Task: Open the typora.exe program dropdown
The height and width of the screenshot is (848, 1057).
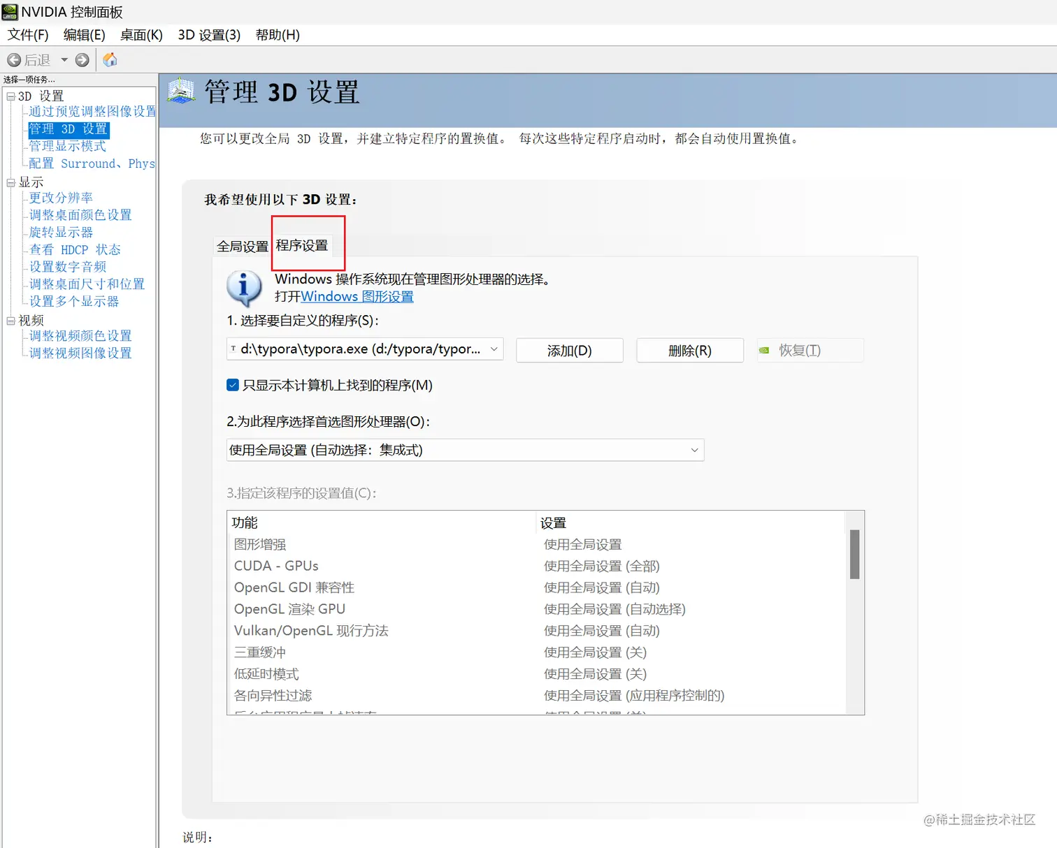Action: (x=365, y=349)
